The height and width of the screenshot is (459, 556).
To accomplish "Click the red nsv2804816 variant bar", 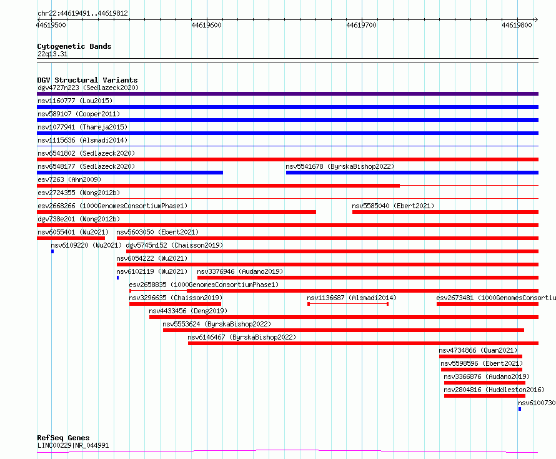I will click(485, 396).
